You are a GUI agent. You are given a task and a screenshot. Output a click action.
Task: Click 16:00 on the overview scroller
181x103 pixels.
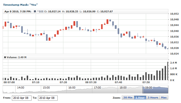(72, 88)
